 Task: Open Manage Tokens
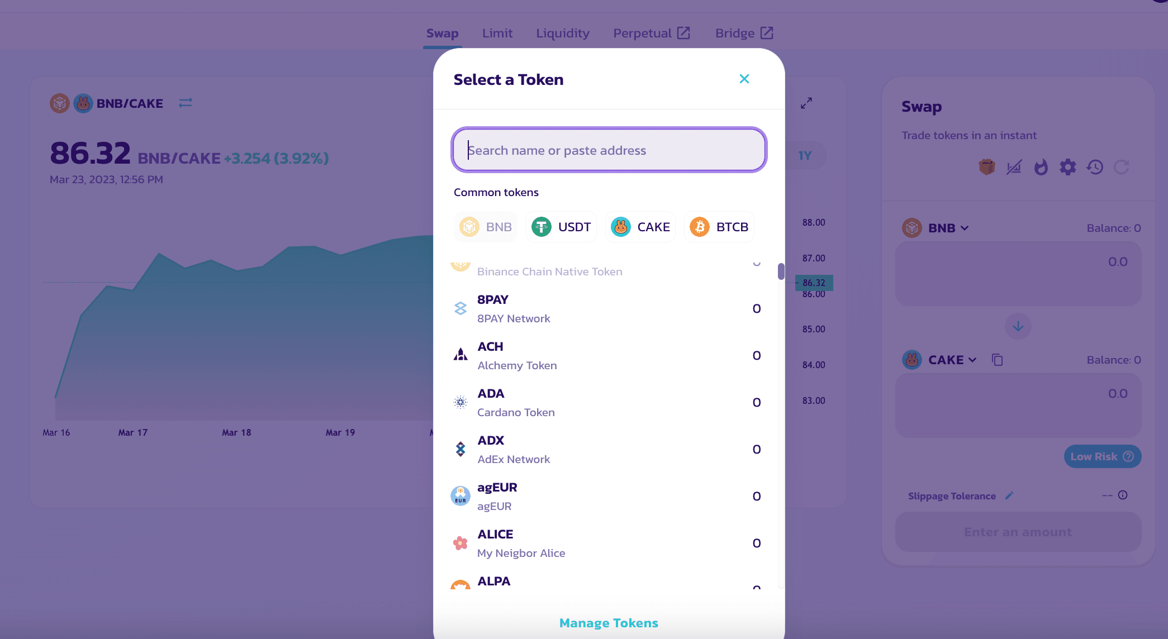pos(609,623)
